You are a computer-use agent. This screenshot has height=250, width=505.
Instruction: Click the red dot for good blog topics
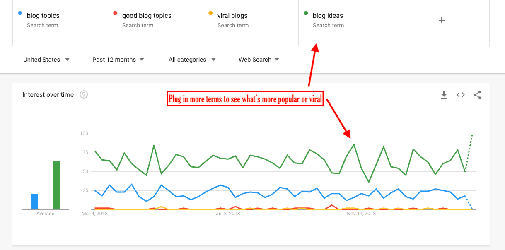(115, 13)
